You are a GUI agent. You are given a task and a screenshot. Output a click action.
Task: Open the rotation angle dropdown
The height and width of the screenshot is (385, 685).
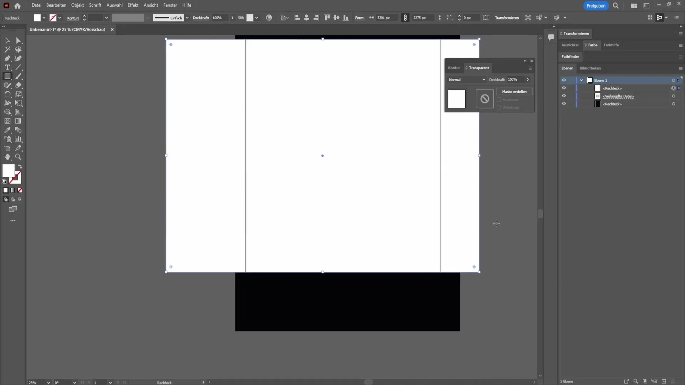[x=75, y=383]
